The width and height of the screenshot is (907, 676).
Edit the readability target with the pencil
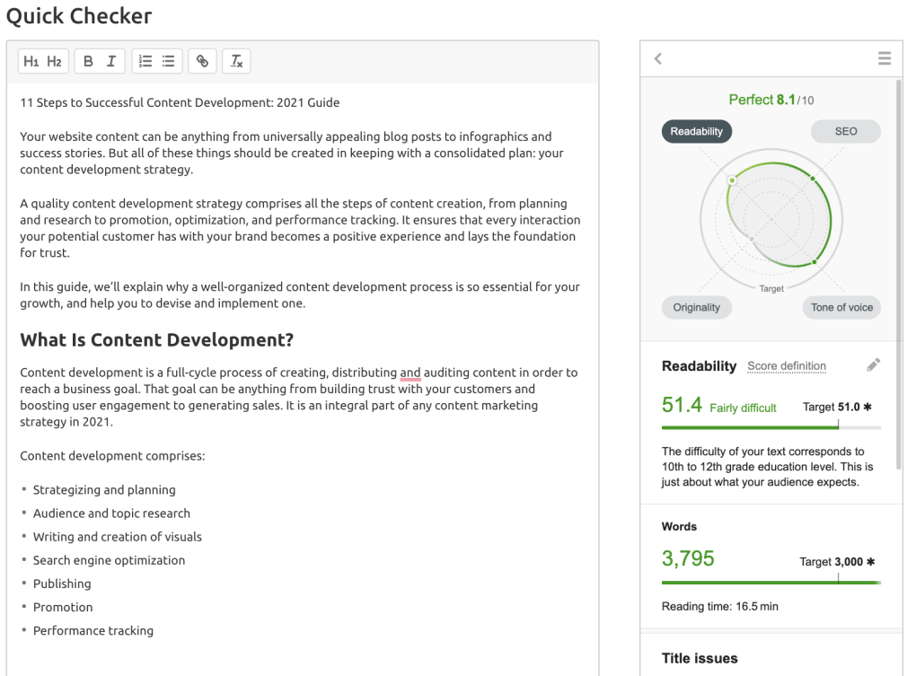pyautogui.click(x=872, y=364)
